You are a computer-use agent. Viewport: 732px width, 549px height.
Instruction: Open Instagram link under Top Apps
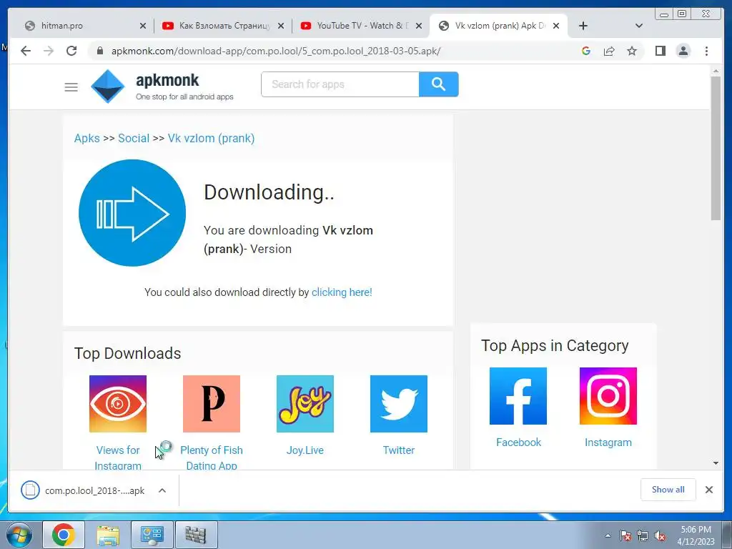pyautogui.click(x=608, y=442)
